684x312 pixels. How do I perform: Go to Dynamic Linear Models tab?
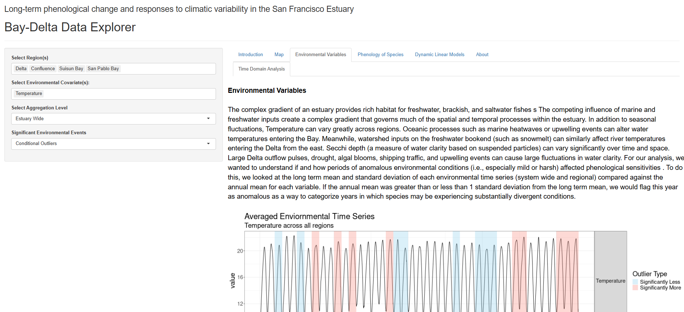pos(439,55)
